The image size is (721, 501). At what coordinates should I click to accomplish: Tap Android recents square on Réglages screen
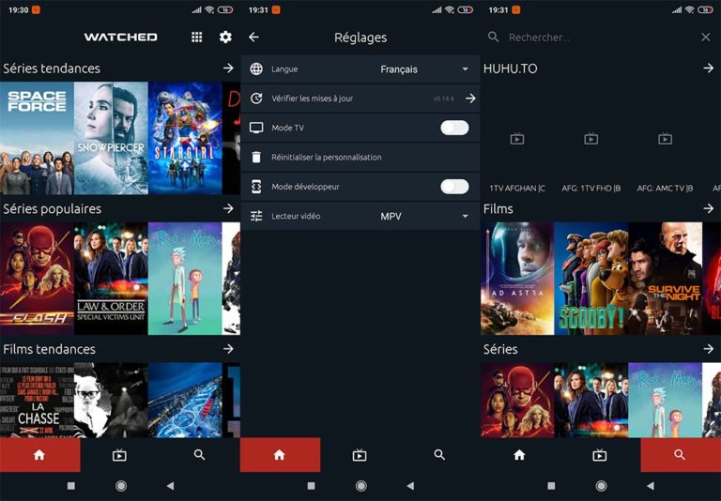point(312,486)
